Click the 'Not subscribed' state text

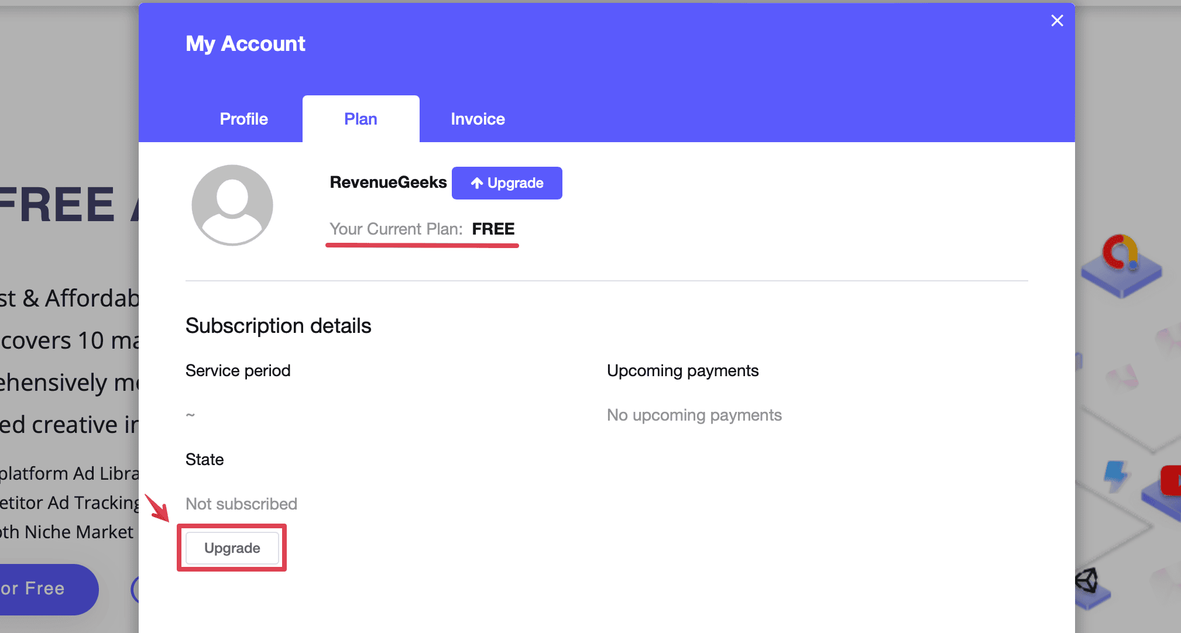point(241,504)
